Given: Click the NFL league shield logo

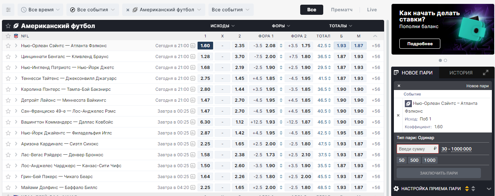Looking at the screenshot, I should point(16,36).
